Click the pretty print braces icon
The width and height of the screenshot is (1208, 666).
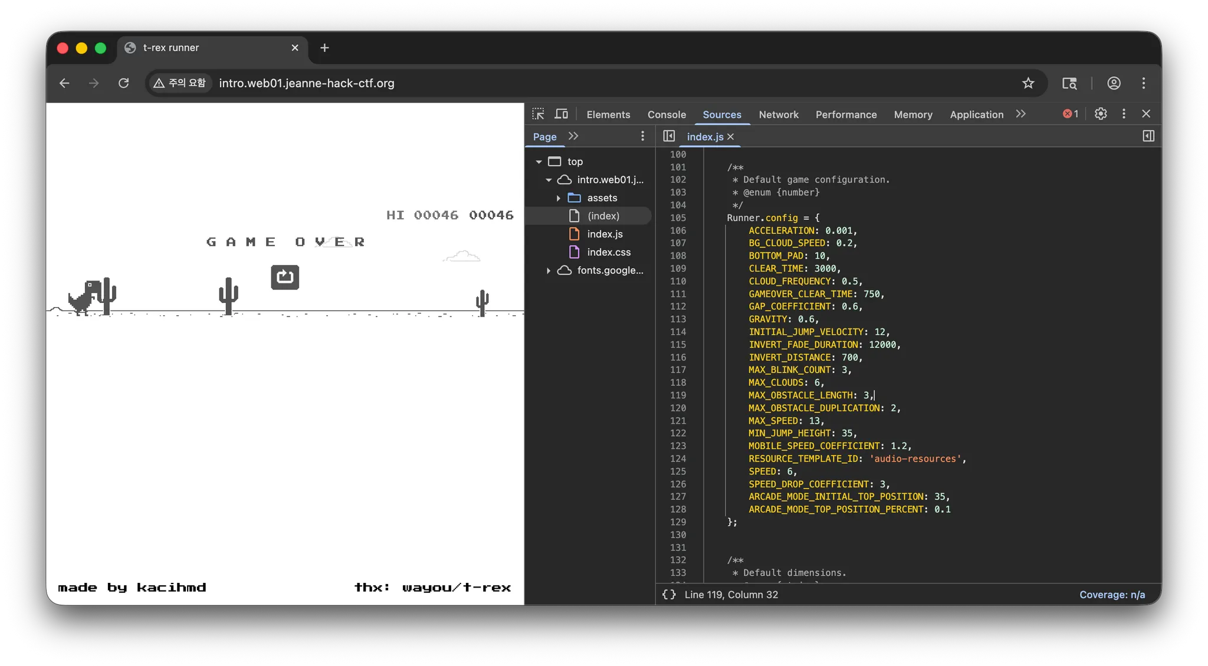pos(669,595)
